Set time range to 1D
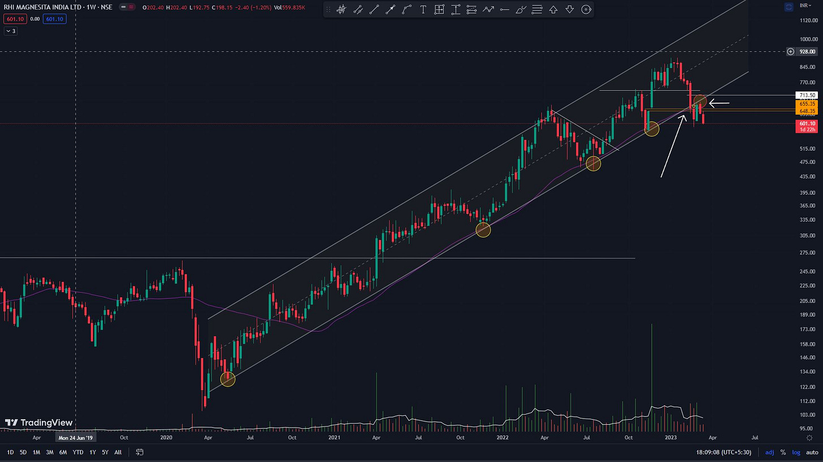 pyautogui.click(x=10, y=452)
